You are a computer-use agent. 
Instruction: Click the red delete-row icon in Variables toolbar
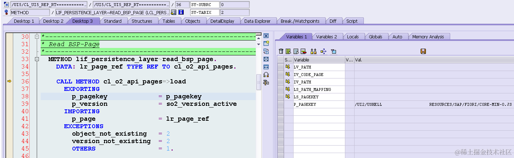point(304,51)
